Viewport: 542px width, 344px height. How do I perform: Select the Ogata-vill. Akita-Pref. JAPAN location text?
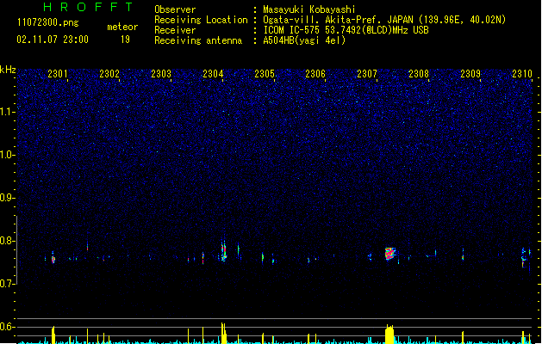pyautogui.click(x=384, y=20)
